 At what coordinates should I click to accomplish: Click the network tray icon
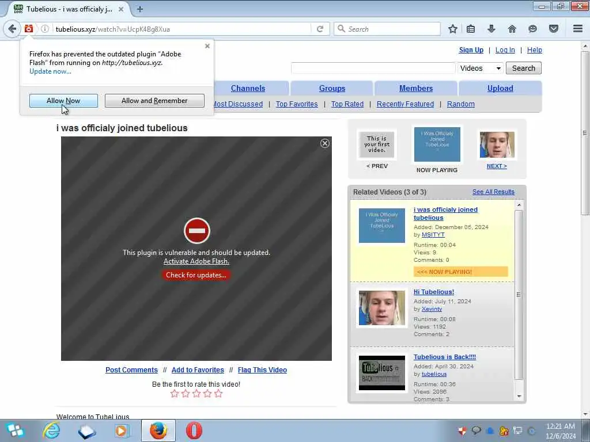click(518, 430)
